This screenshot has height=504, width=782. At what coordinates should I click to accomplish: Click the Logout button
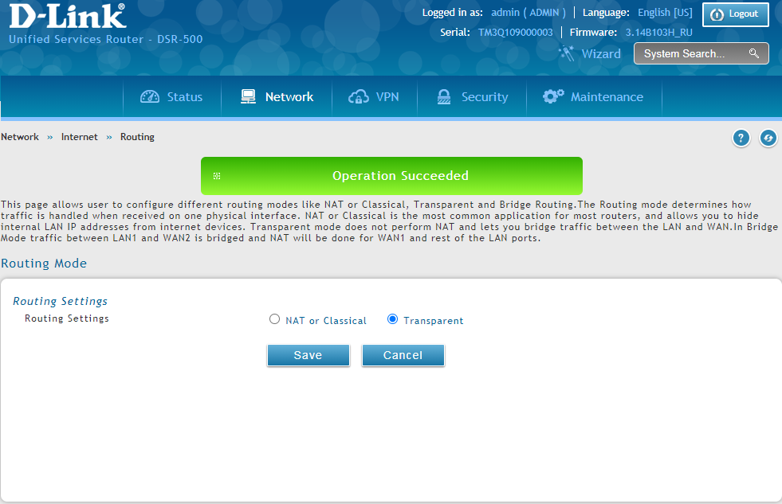(736, 14)
